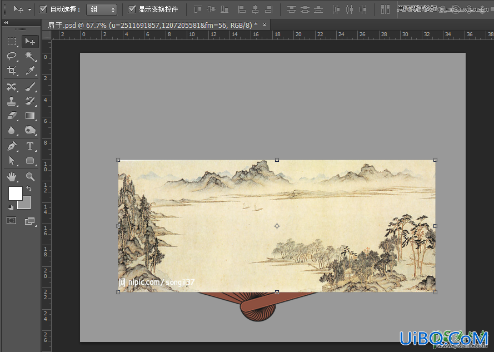Screen dimensions: 494x352
Task: Distribute bottom edges of layers
Action: tap(318, 9)
